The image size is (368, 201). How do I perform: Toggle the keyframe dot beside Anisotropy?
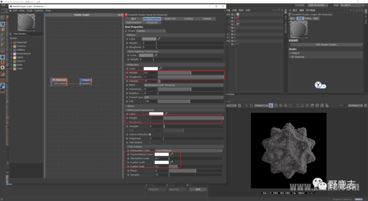coord(127,89)
